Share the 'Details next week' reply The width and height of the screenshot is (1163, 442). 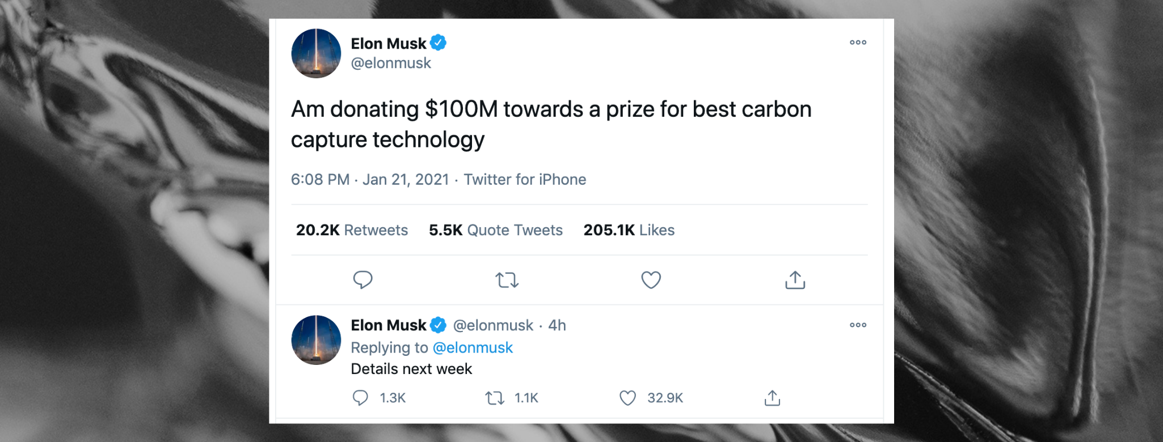(x=772, y=398)
